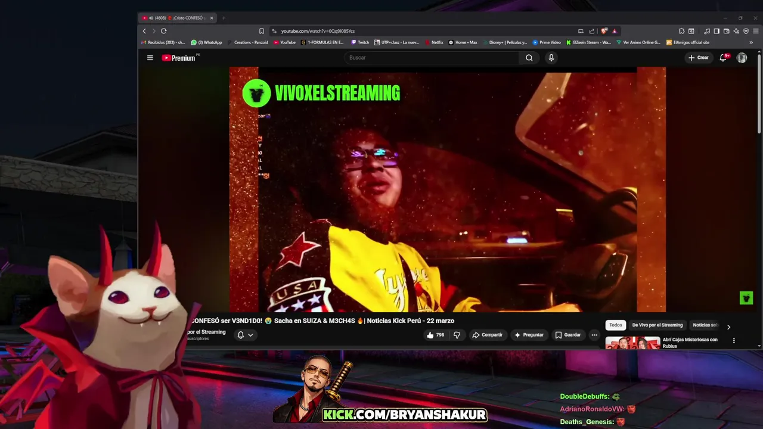Select the Todos filter chip

tap(616, 325)
